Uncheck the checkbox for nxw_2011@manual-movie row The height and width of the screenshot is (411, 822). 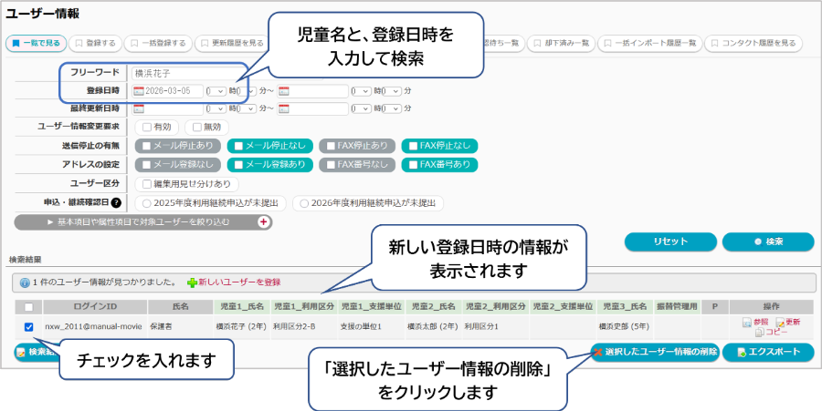pos(28,326)
